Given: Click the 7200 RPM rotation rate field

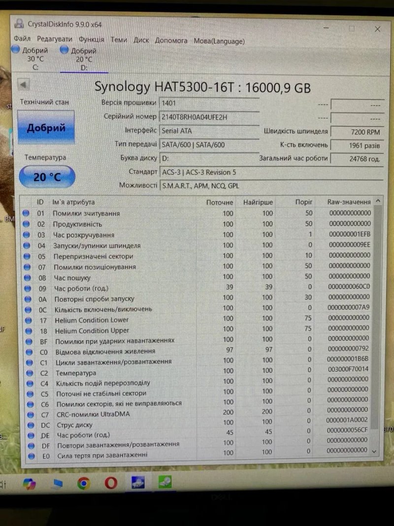Looking at the screenshot, I should click(x=357, y=132).
